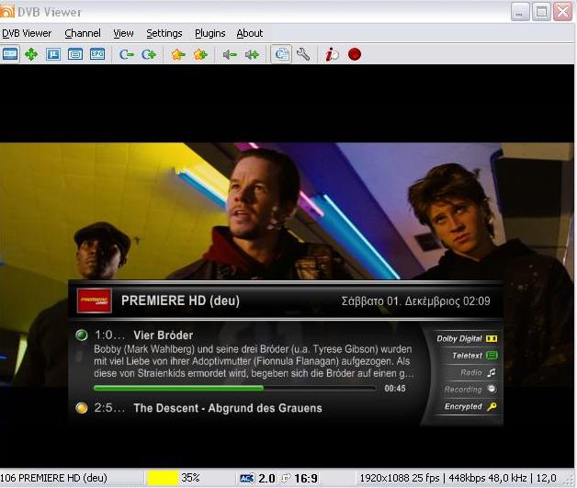The width and height of the screenshot is (577, 488).
Task: Switch to previous channel (C minus)
Action: point(127,54)
